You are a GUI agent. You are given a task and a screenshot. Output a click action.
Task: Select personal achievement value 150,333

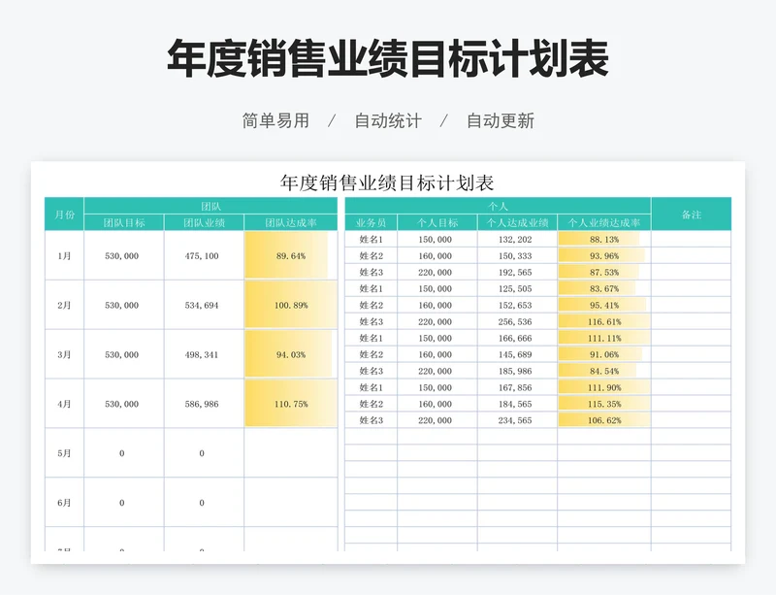[515, 255]
